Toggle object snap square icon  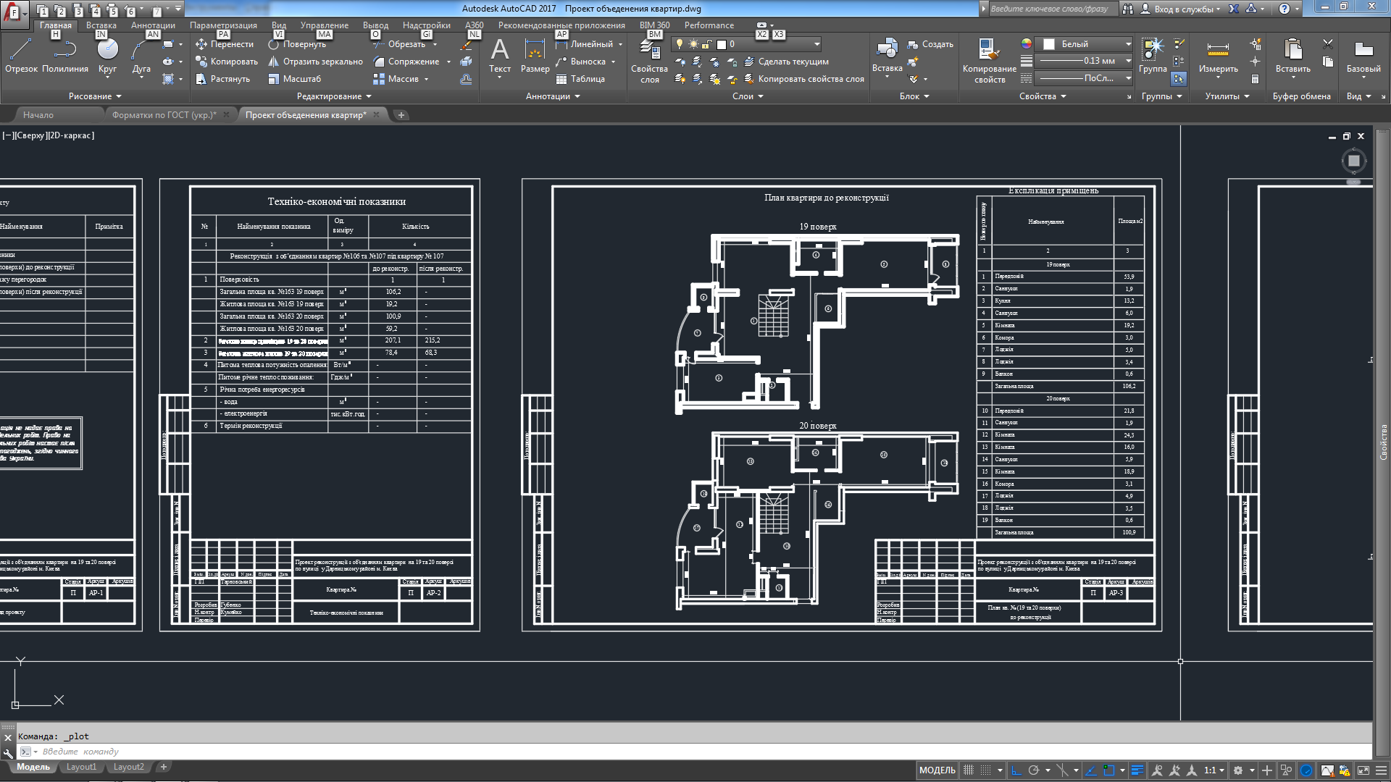click(1108, 770)
